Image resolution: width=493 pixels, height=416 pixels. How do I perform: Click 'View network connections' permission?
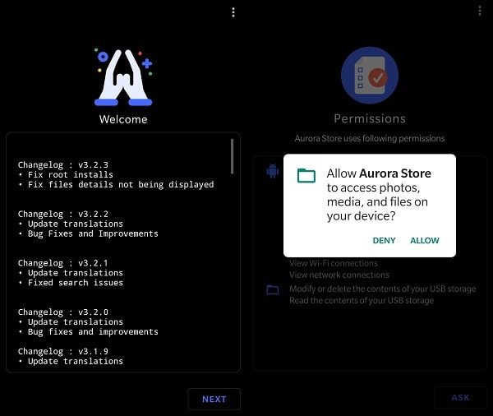(339, 275)
